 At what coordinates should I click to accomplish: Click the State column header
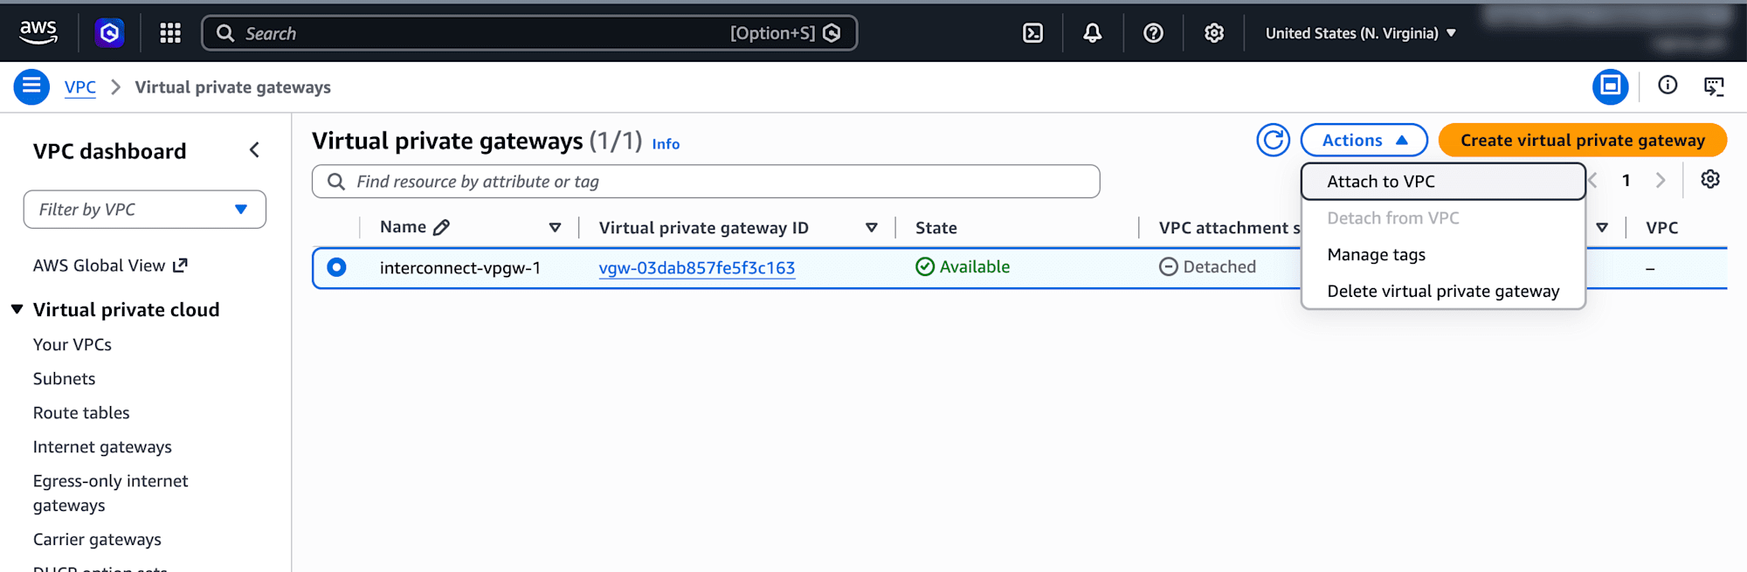pyautogui.click(x=936, y=228)
